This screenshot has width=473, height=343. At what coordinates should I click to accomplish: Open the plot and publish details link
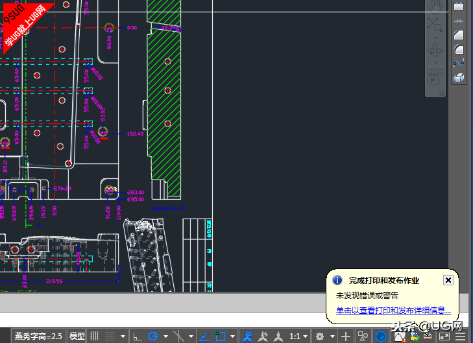click(x=393, y=310)
